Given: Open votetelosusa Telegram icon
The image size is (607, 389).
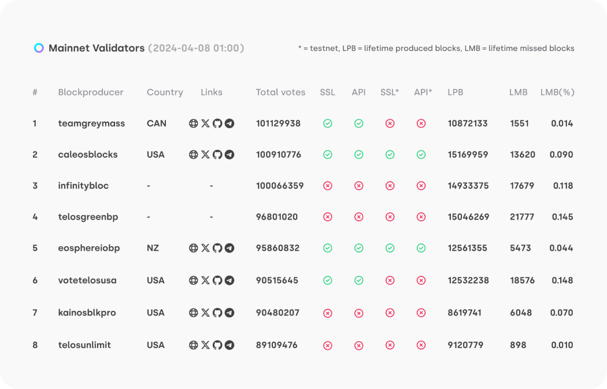Looking at the screenshot, I should [230, 280].
